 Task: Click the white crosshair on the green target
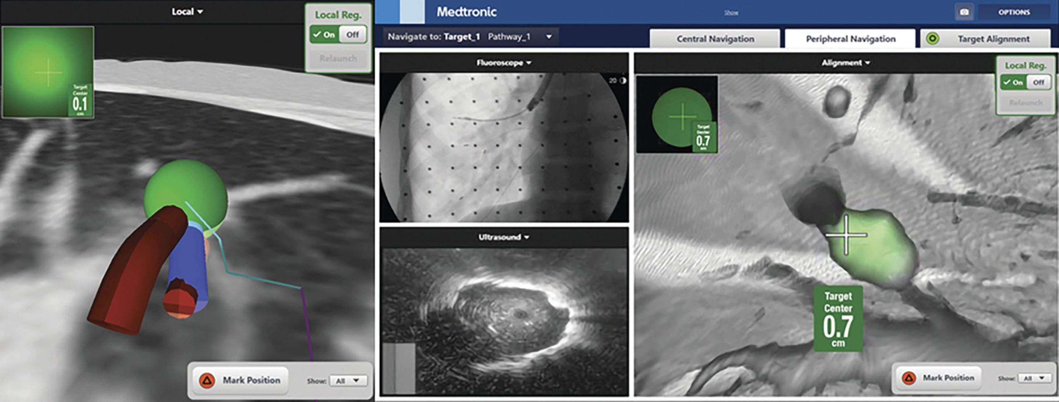pos(846,235)
